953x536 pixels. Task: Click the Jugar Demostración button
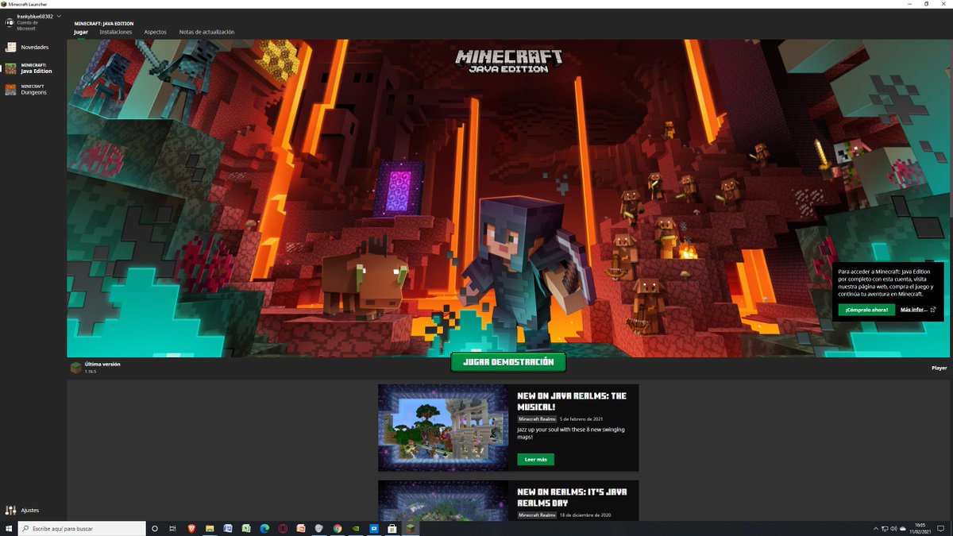508,362
